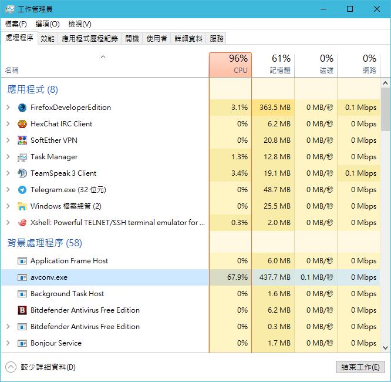Switch to the 應用程式歷程記錄 tab

point(90,38)
